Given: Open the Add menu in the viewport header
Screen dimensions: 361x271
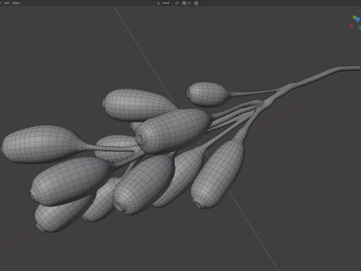Looking at the screenshot, I should pos(7,3).
